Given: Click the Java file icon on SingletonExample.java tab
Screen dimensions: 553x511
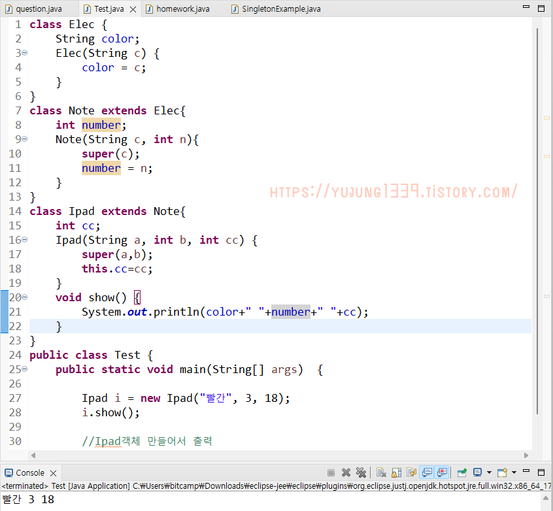Looking at the screenshot, I should (235, 9).
